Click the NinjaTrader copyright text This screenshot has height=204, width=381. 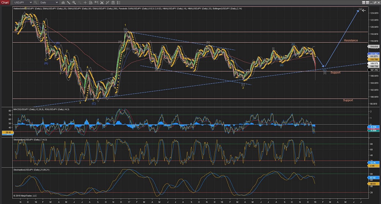[x=25, y=196]
